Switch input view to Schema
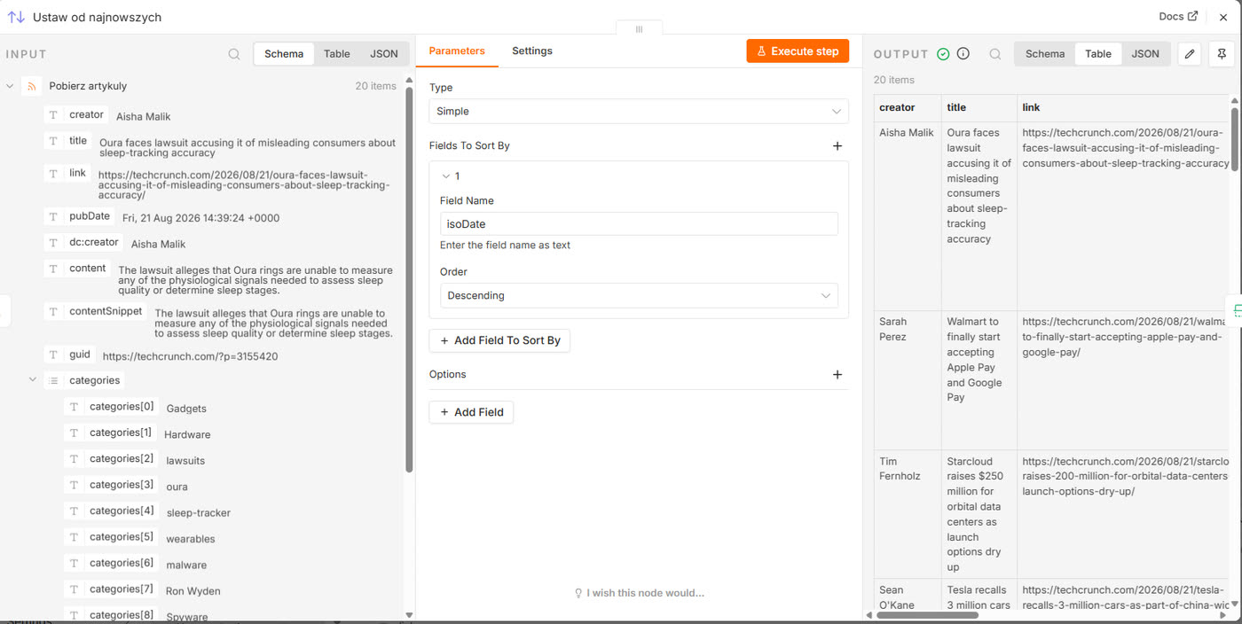This screenshot has height=624, width=1242. 284,54
